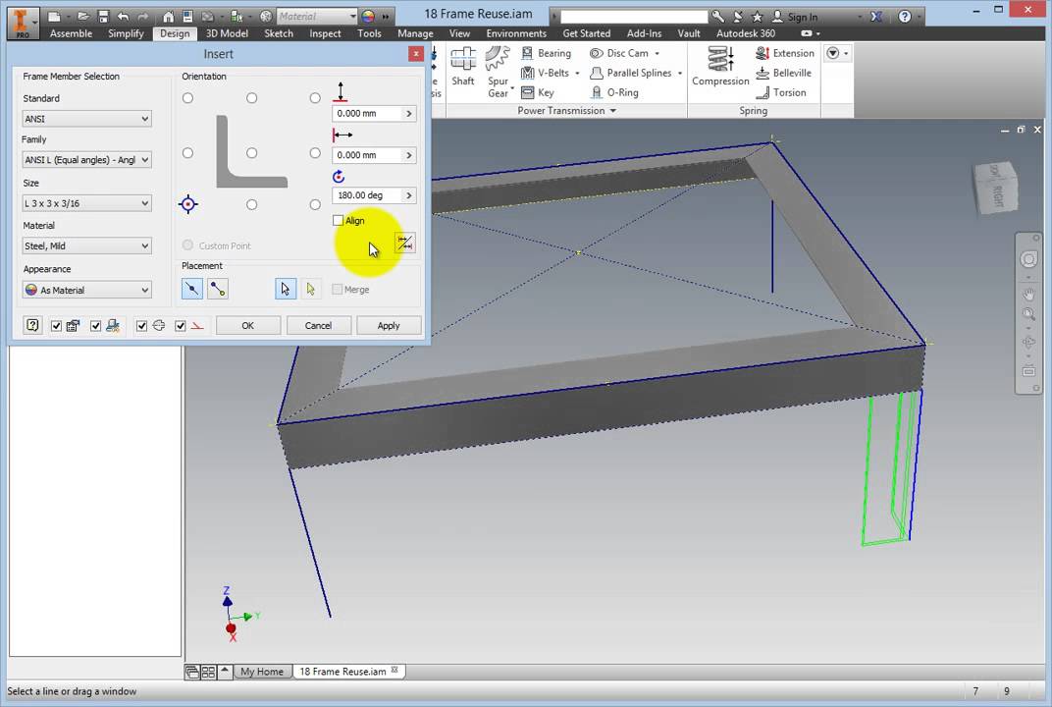This screenshot has width=1052, height=707.
Task: Click the Insert dialog help icon
Action: pyautogui.click(x=32, y=325)
